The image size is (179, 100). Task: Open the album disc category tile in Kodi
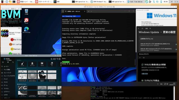coord(42,64)
